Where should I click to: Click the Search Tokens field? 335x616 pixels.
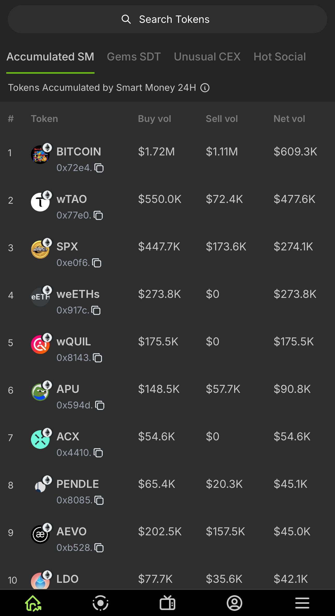tap(167, 19)
